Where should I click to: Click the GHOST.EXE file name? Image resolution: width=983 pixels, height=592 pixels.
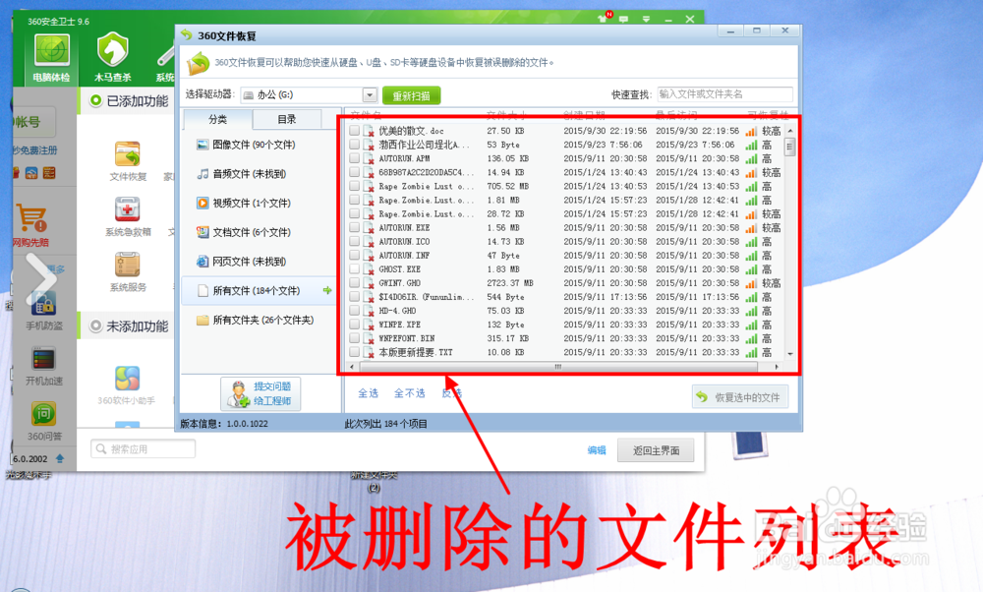point(399,269)
